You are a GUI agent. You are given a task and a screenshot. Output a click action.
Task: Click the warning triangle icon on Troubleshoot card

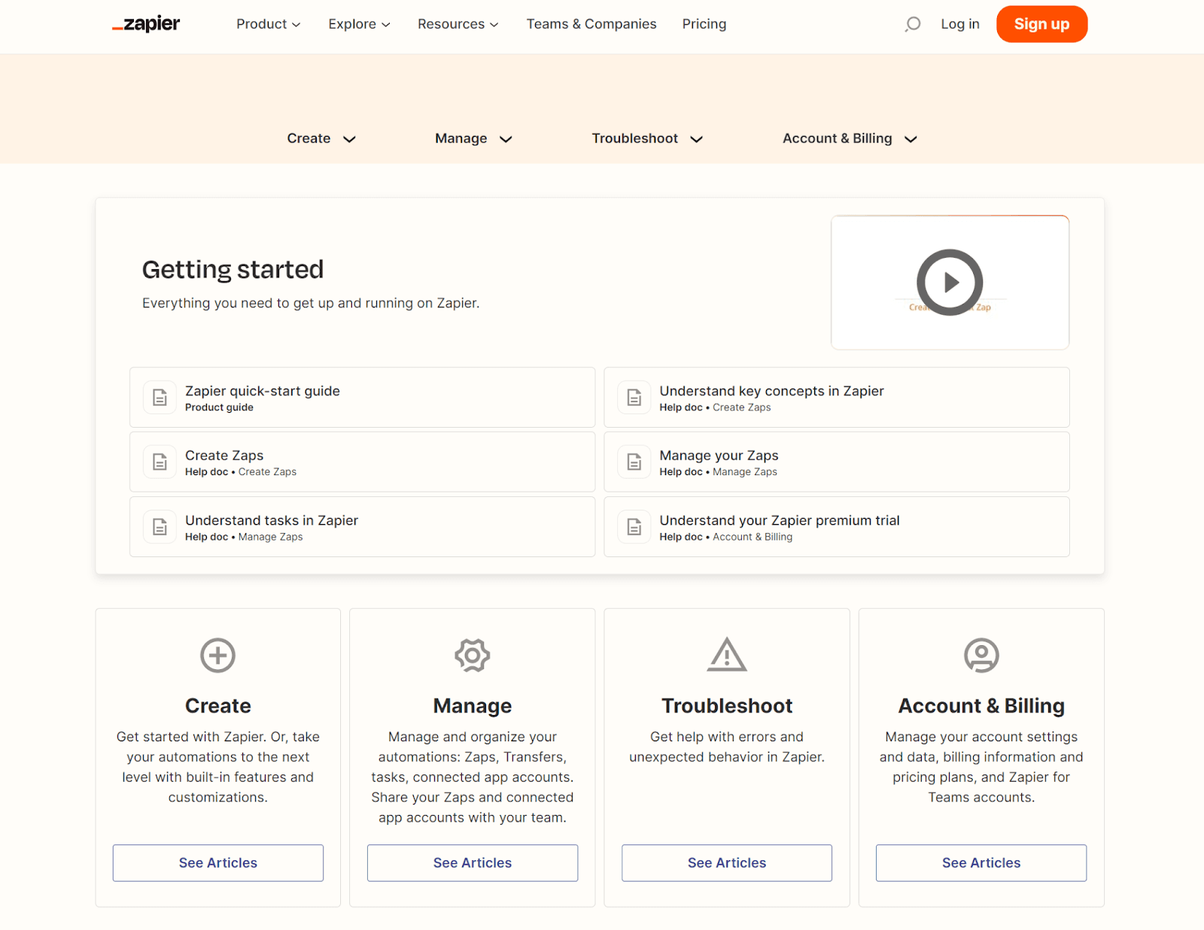coord(726,654)
